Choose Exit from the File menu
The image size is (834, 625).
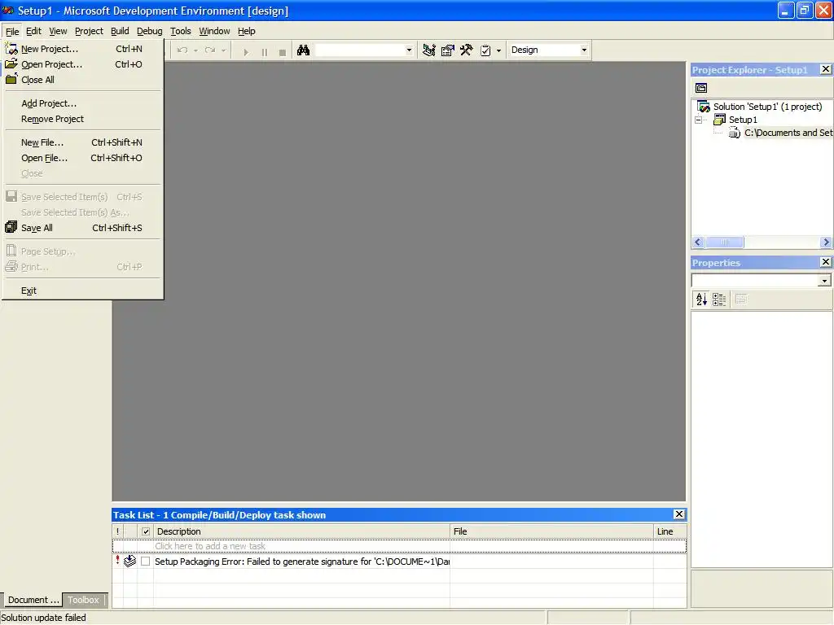(82, 291)
